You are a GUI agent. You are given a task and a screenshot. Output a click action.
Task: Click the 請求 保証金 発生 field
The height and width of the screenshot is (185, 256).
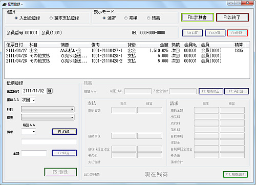click(x=206, y=142)
